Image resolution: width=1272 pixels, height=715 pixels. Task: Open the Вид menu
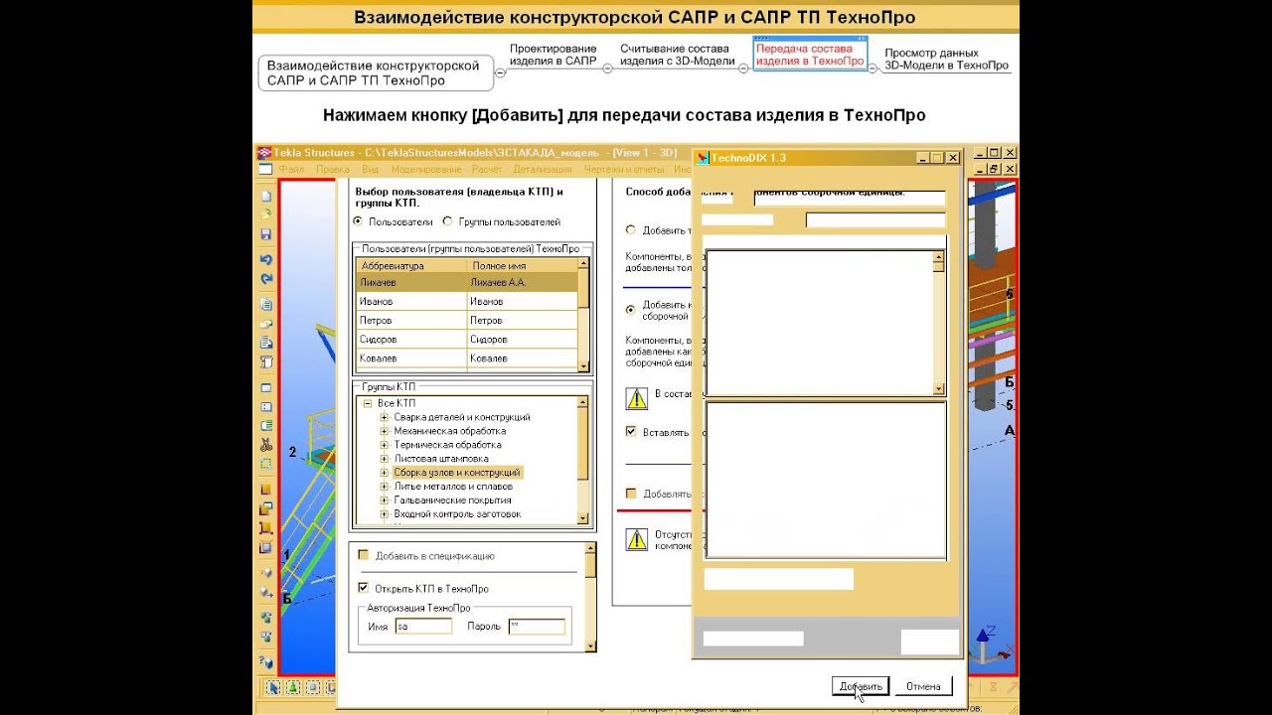[x=370, y=170]
